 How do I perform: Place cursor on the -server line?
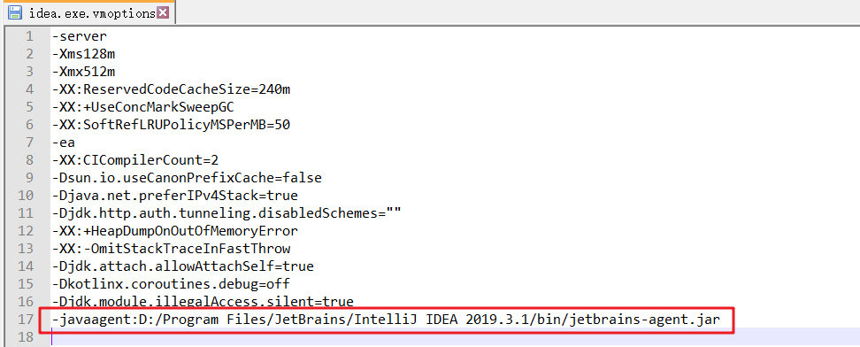tap(80, 37)
